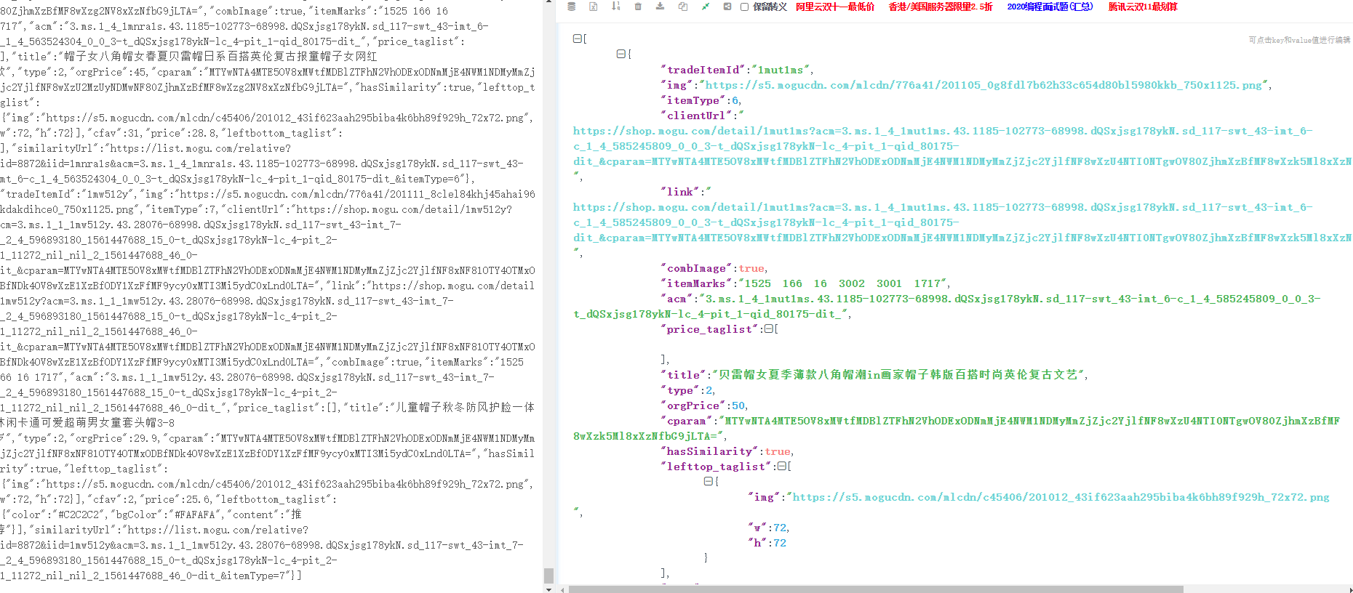Click the h value 72
Viewport: 1353px width, 593px height.
coord(780,543)
